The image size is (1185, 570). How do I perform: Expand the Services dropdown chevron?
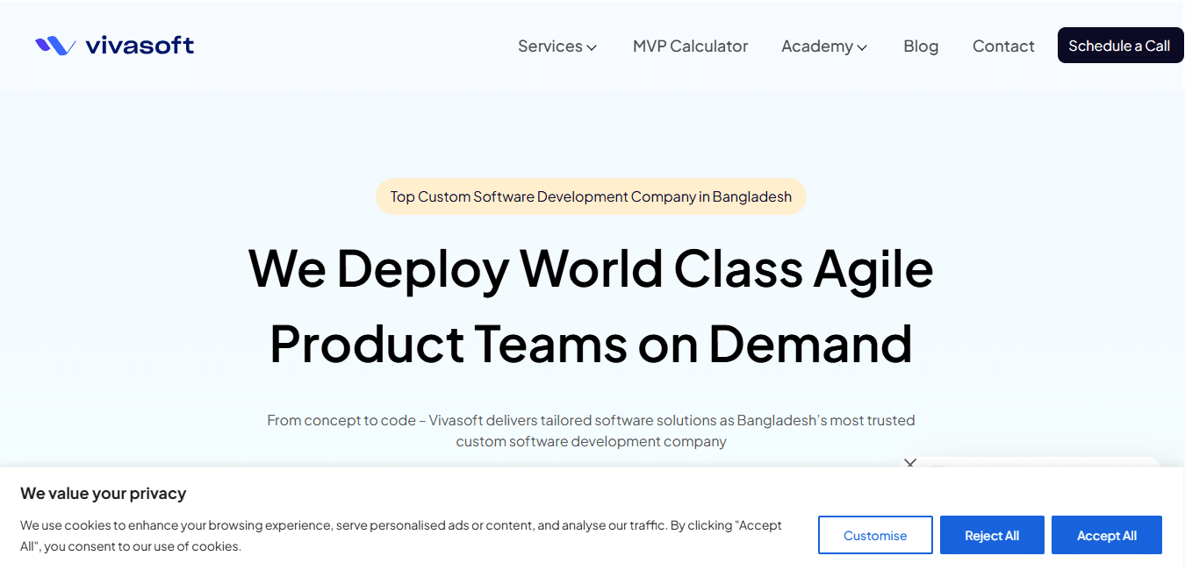[x=592, y=47]
